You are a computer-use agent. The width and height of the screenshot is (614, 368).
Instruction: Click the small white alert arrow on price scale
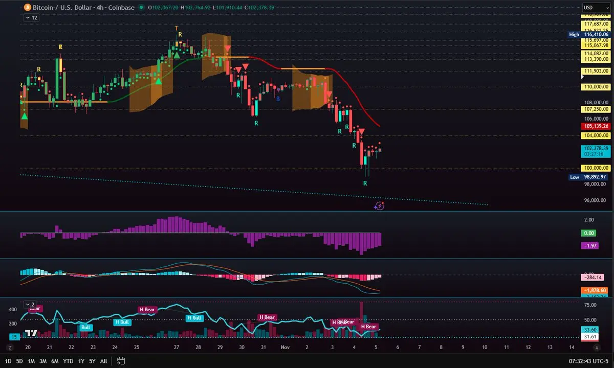(583, 76)
